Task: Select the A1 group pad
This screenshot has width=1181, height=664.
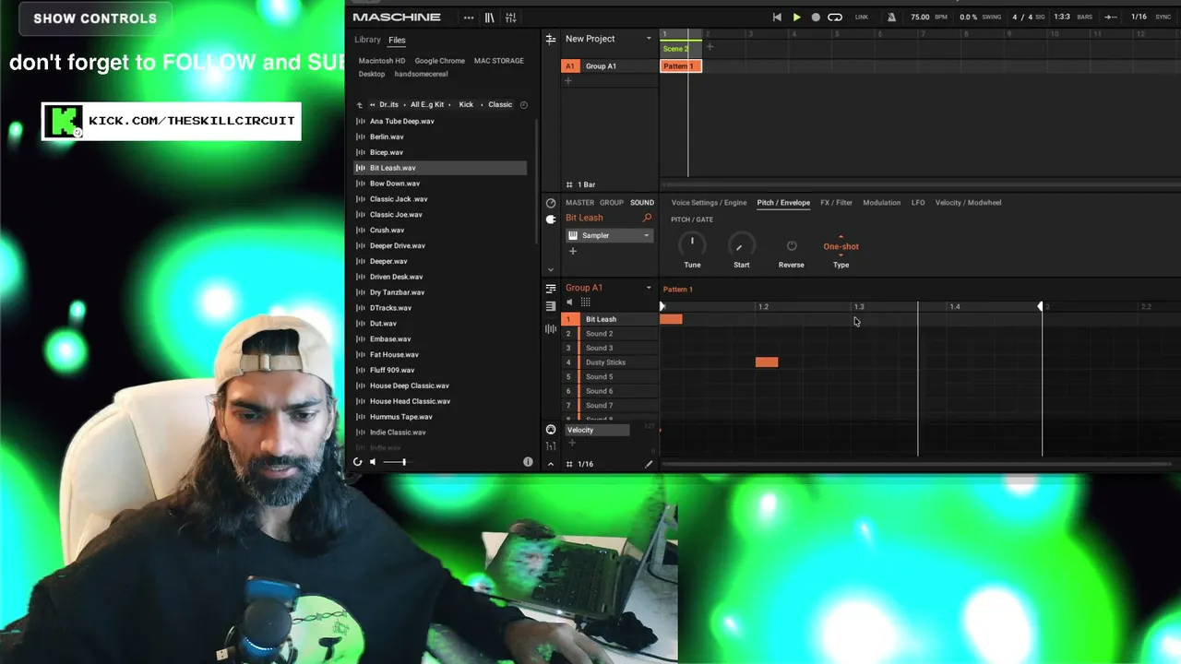Action: pos(570,66)
